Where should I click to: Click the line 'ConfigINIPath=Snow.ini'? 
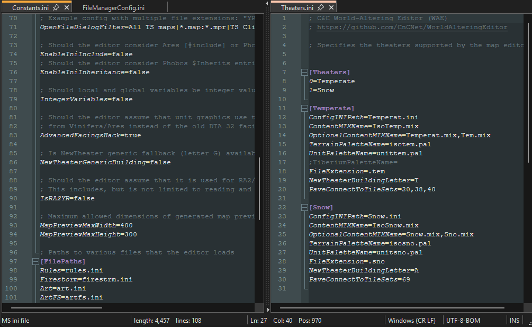click(x=355, y=216)
